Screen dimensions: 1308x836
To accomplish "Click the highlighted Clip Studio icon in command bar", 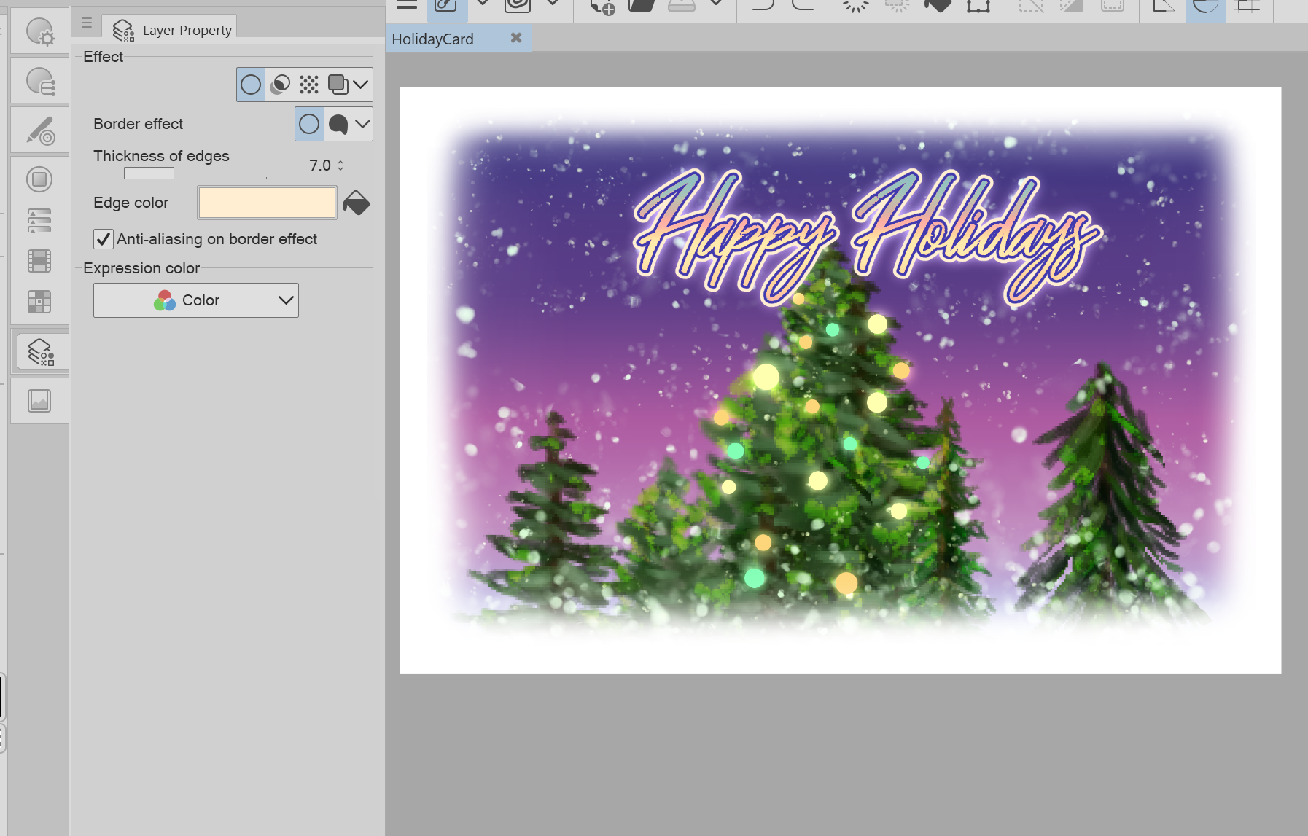I will coord(447,7).
